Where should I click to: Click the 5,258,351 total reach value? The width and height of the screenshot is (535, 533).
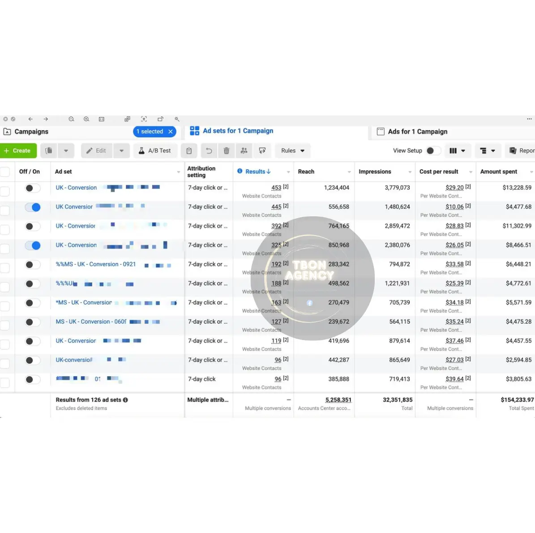338,400
